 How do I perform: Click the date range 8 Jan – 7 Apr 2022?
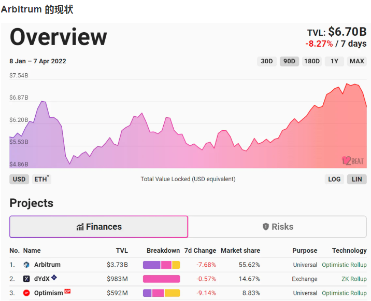(x=38, y=61)
